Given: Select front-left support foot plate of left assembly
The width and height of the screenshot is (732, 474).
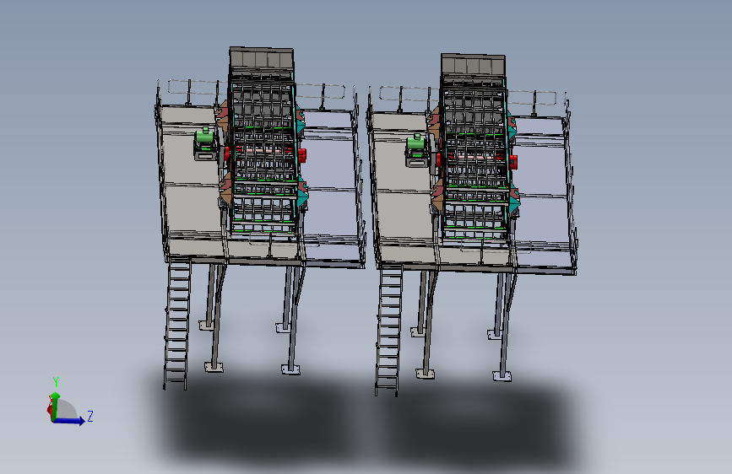Looking at the screenshot, I should 214,367.
